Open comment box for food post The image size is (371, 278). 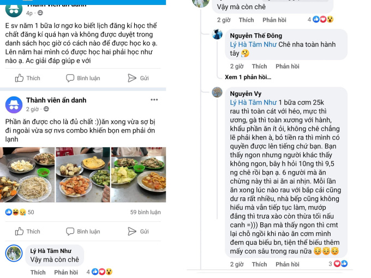click(x=83, y=232)
